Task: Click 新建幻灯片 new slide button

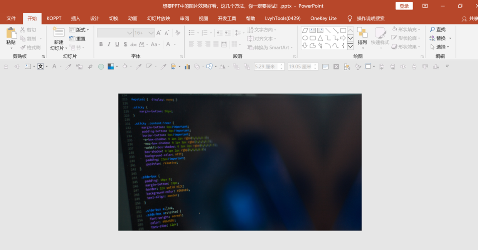Action: click(x=59, y=39)
